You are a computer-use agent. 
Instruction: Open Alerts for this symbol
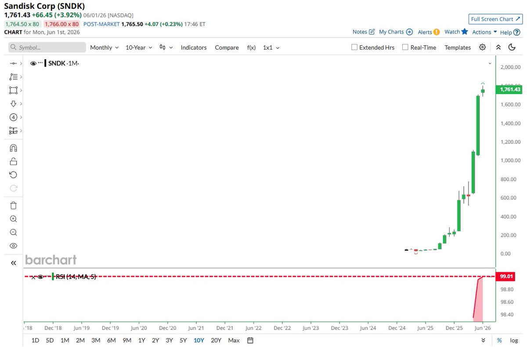(429, 32)
